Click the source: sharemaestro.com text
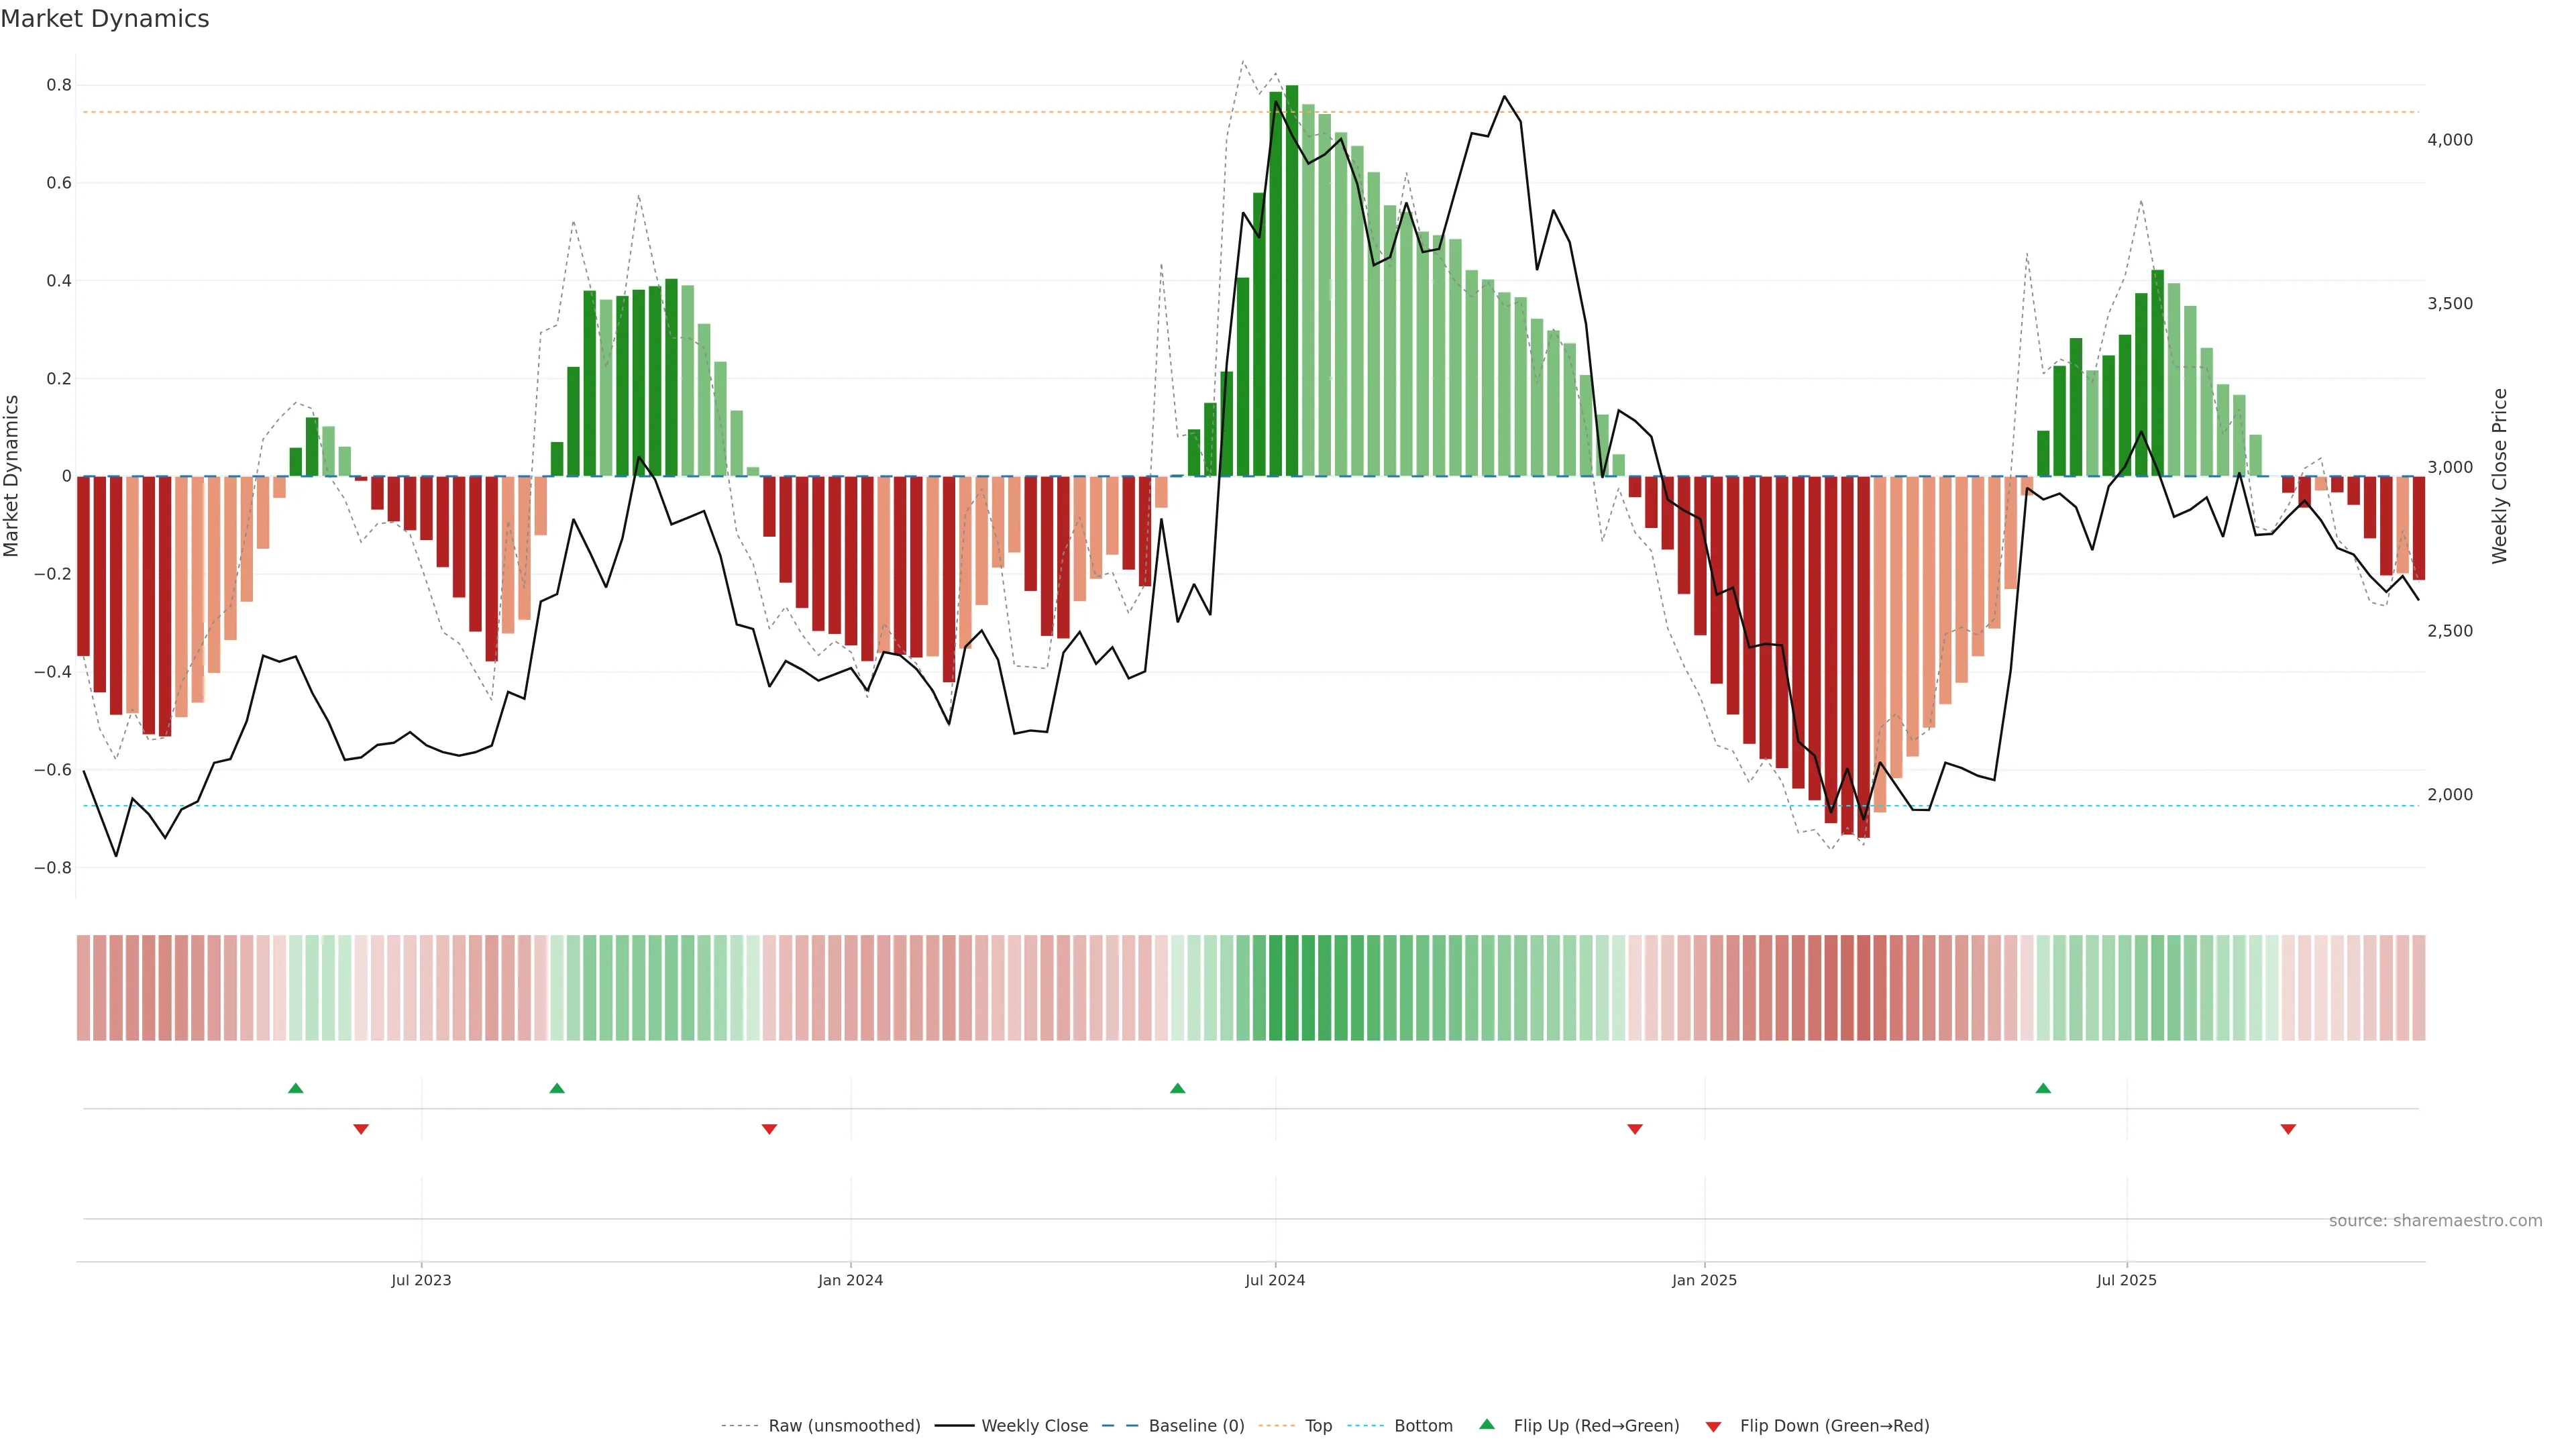 click(2435, 1221)
